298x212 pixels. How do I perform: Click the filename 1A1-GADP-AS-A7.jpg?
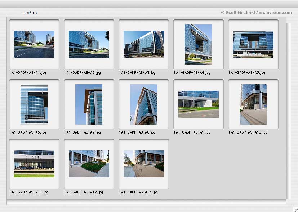pyautogui.click(x=83, y=132)
